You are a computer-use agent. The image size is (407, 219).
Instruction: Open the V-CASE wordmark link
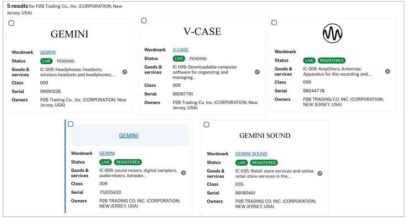pyautogui.click(x=180, y=50)
